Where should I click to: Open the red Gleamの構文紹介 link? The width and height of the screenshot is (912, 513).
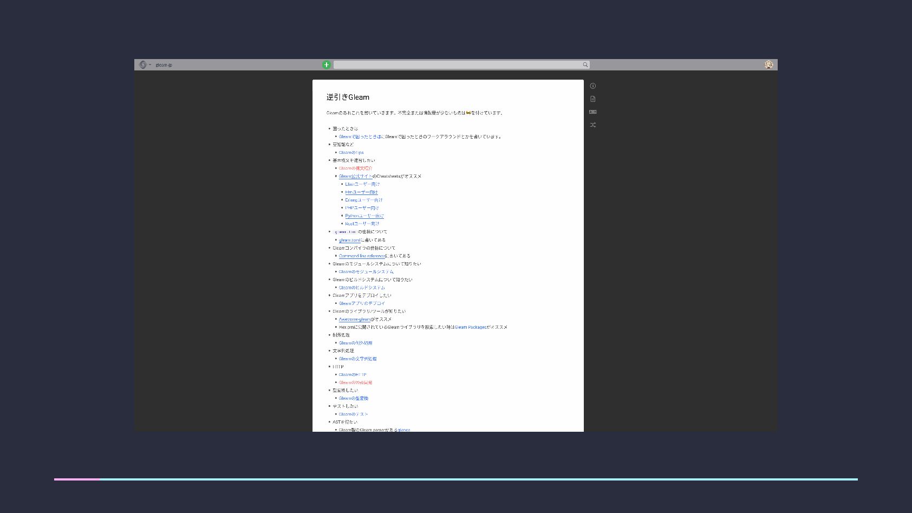pyautogui.click(x=355, y=168)
